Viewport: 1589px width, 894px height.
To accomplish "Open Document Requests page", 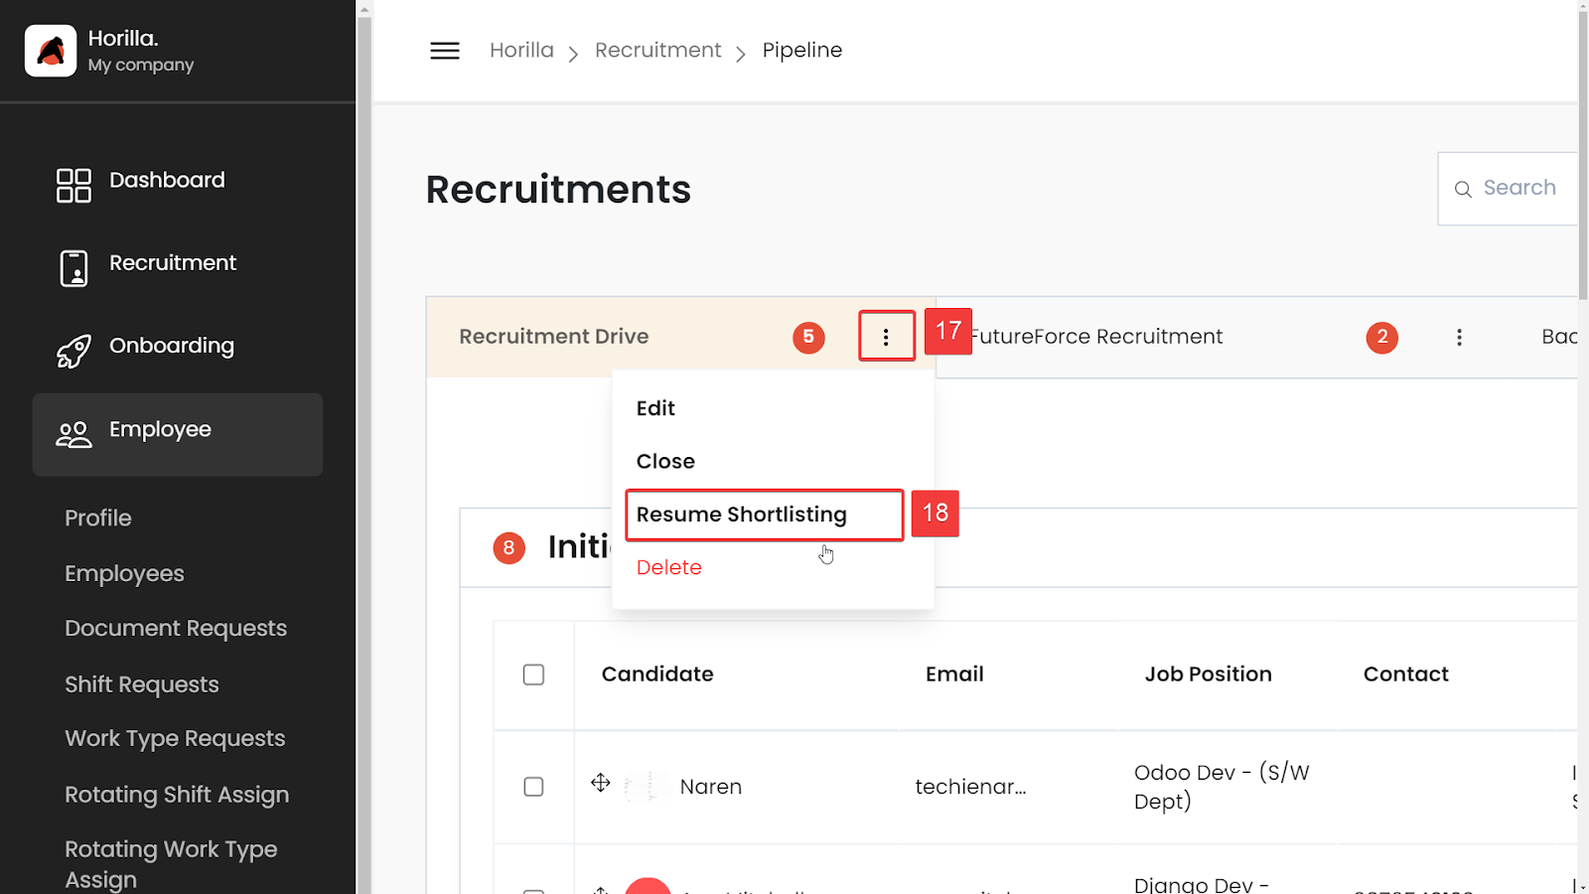I will tap(176, 629).
